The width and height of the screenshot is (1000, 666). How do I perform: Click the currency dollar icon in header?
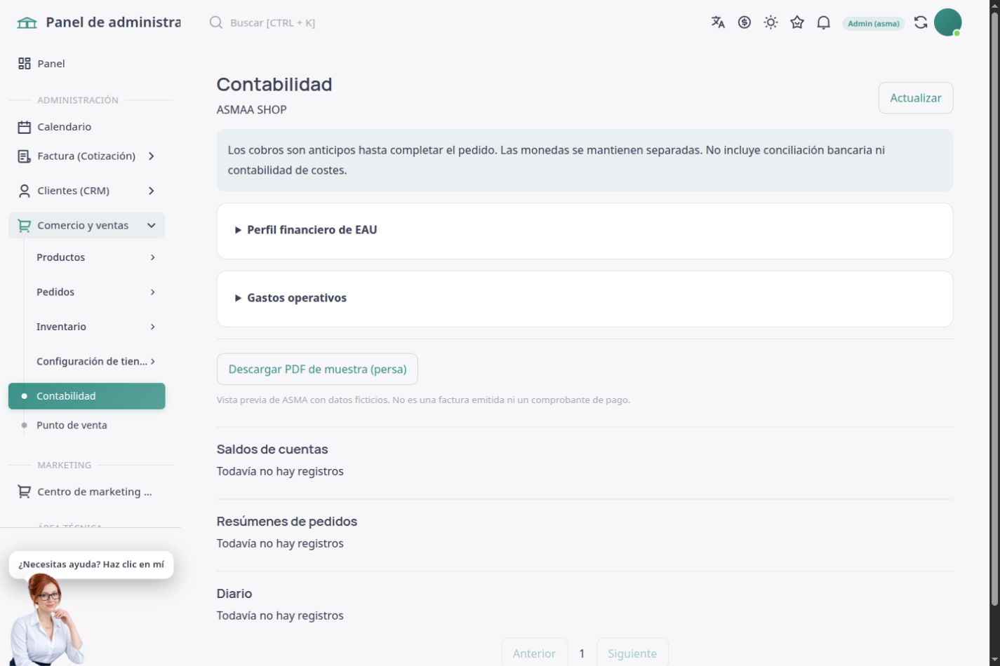[x=745, y=22]
